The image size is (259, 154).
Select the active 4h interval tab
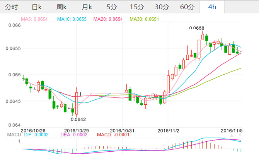[x=212, y=7]
